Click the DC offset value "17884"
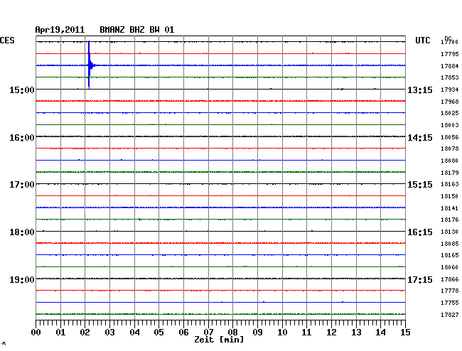 point(450,66)
